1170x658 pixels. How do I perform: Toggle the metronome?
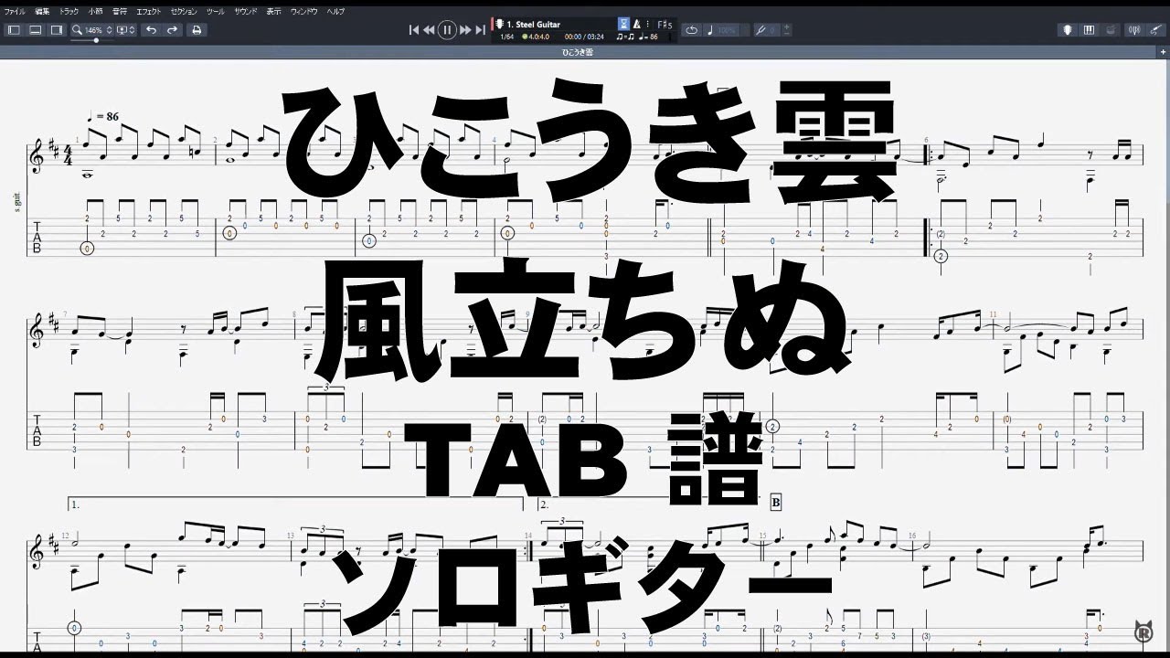pyautogui.click(x=638, y=24)
